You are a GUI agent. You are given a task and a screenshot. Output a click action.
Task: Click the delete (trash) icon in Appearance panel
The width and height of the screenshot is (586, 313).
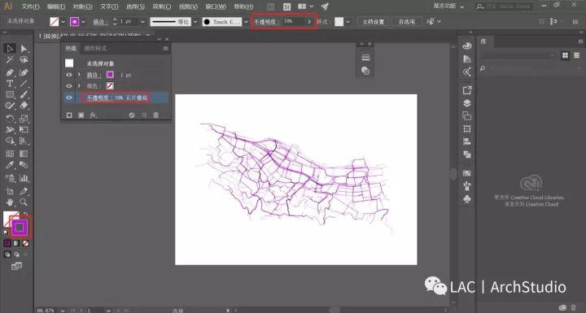point(155,115)
